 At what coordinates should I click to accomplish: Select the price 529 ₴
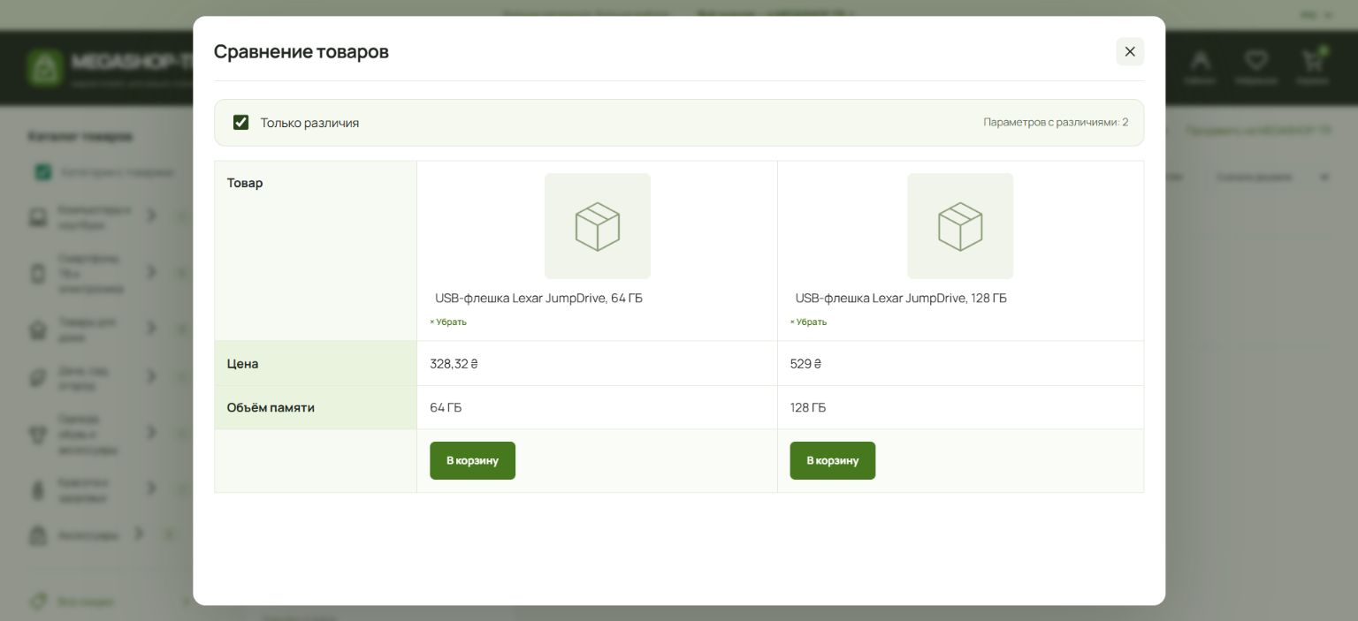(805, 363)
